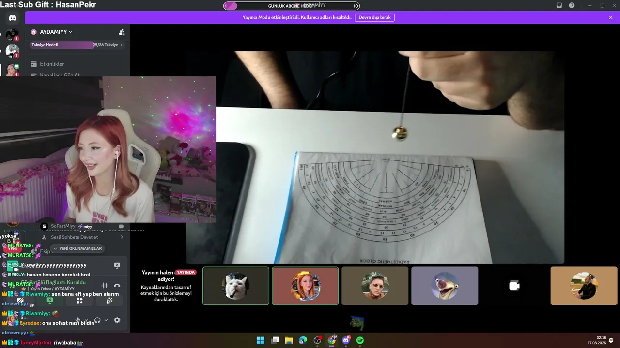The height and width of the screenshot is (348, 620).
Task: Expand the Sesli Sohbete Davet et arrow
Action: [x=122, y=237]
